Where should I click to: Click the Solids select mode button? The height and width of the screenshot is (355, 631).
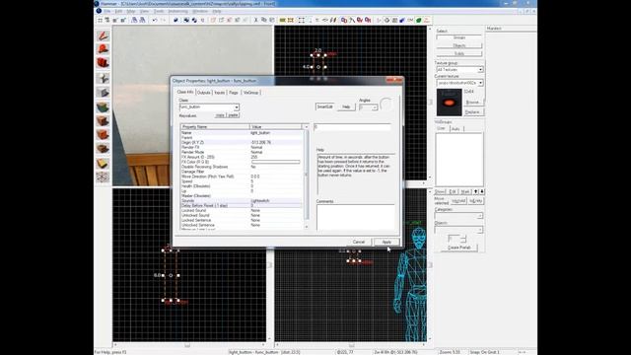(x=459, y=54)
